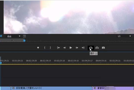Step back one frame
Screen dimensions: 134x90
[x=65, y=48]
